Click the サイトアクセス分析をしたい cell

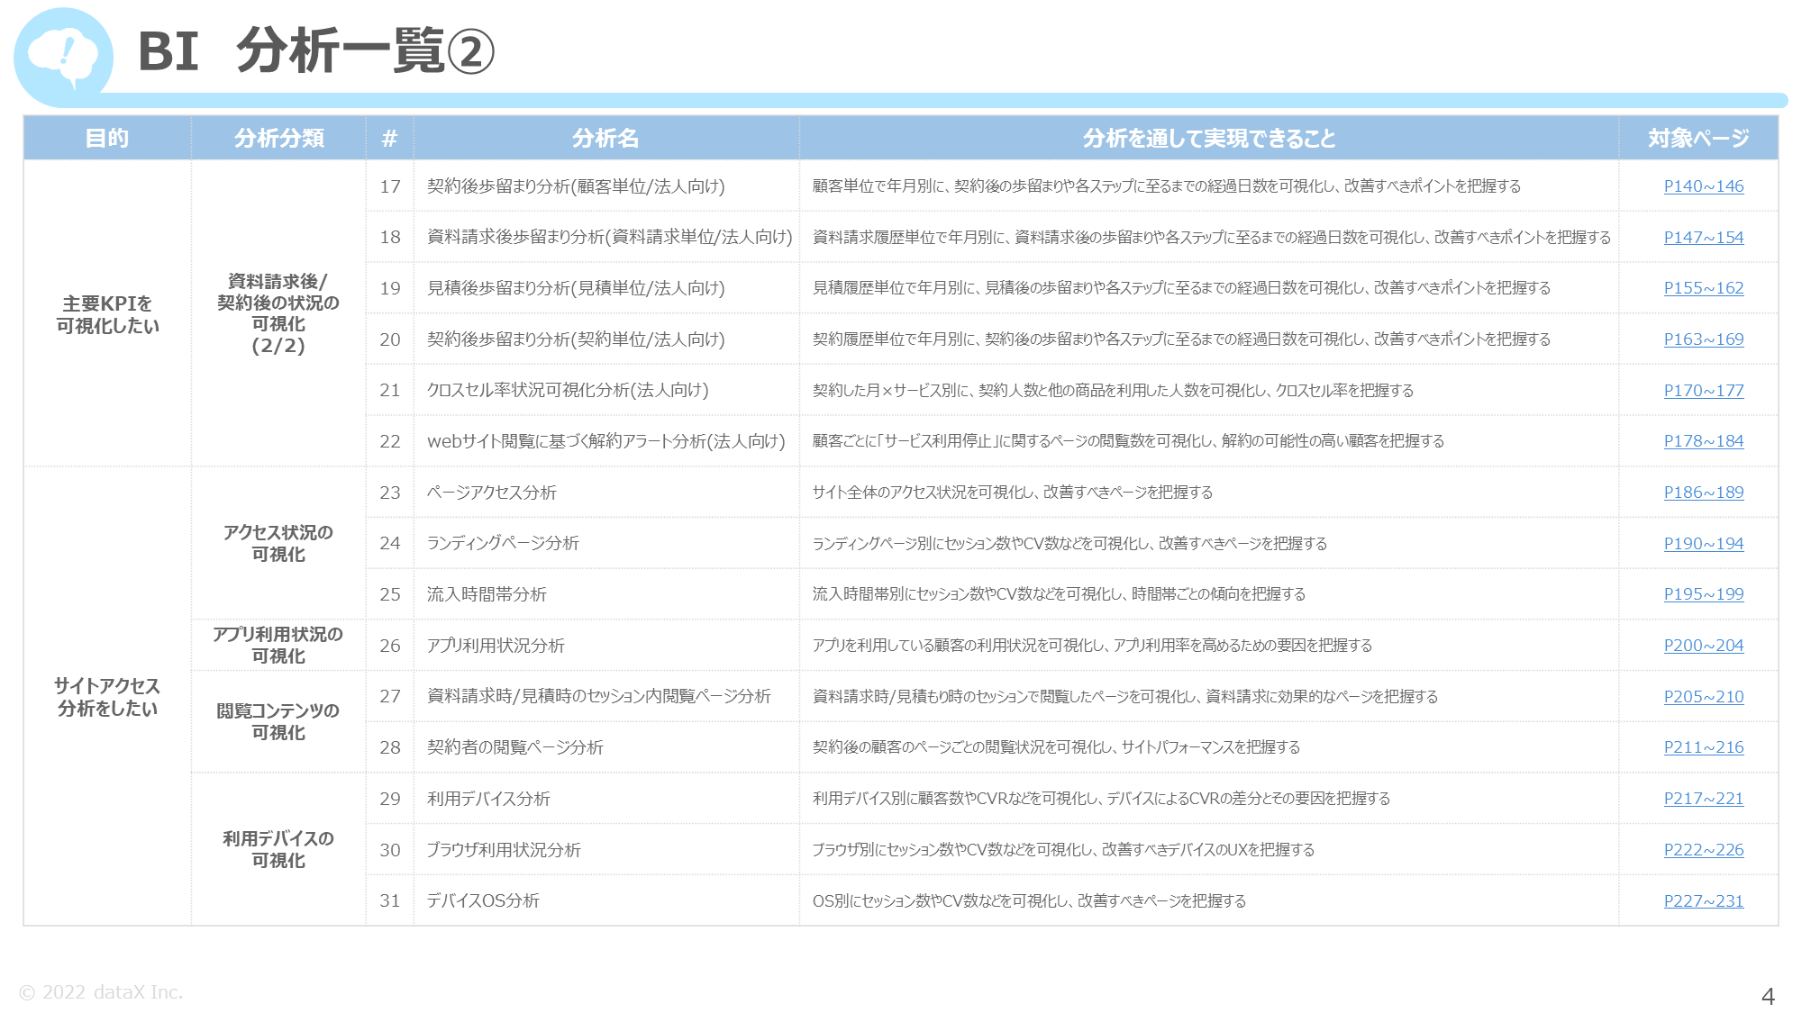[107, 697]
